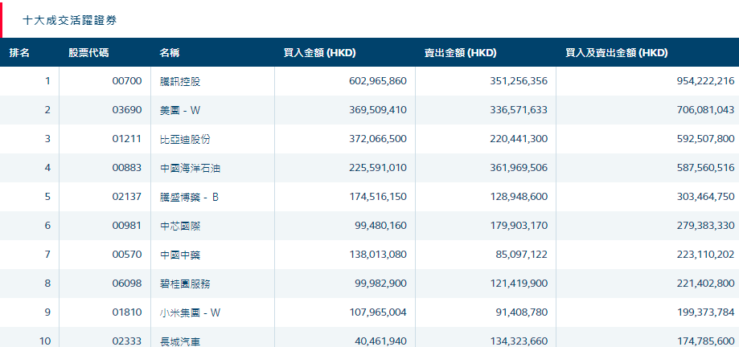Select stock code 00700
Viewport: 739px width, 347px height.
point(127,81)
